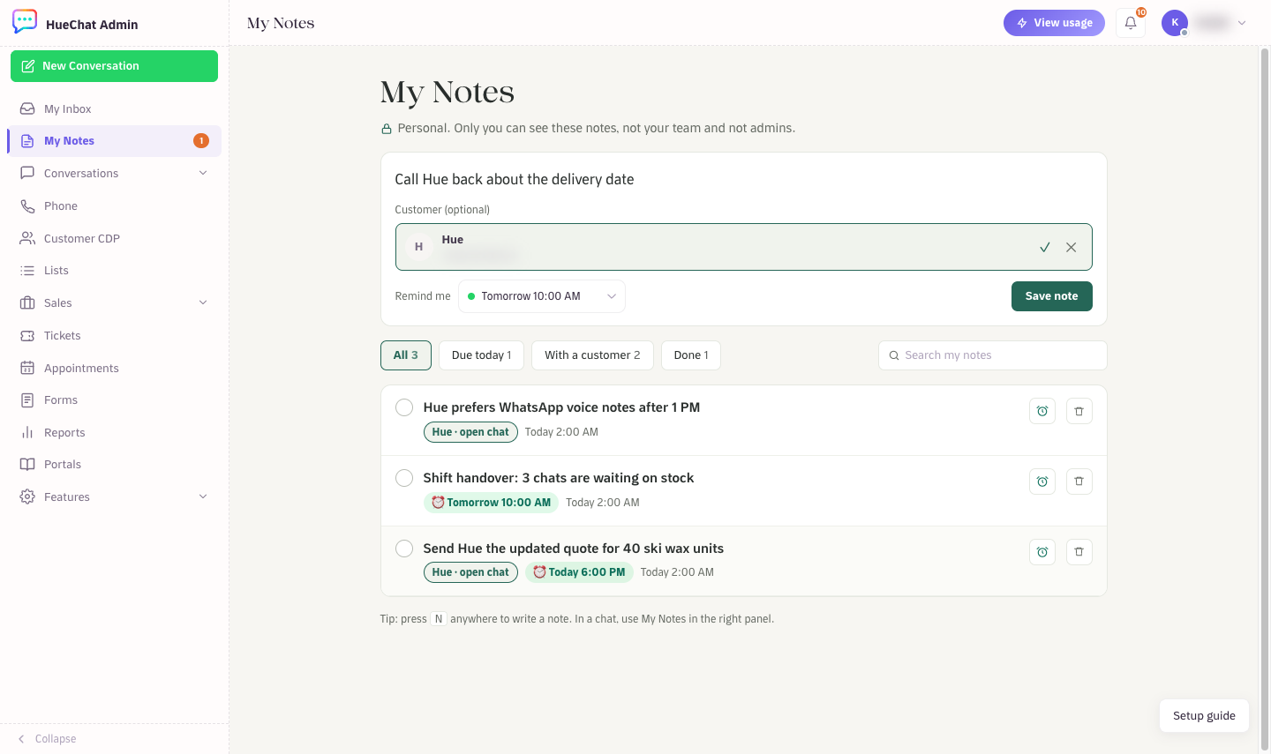This screenshot has width=1271, height=754.
Task: Open Lists from the sidebar
Action: point(115,270)
